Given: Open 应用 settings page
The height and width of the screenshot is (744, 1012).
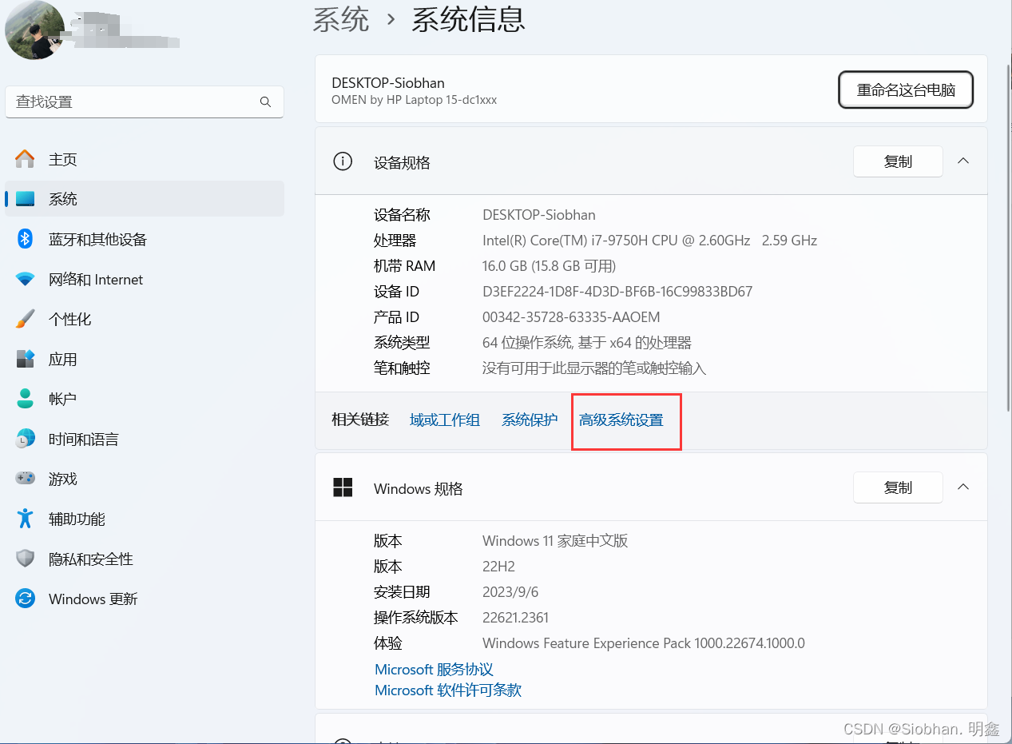Looking at the screenshot, I should 144,359.
